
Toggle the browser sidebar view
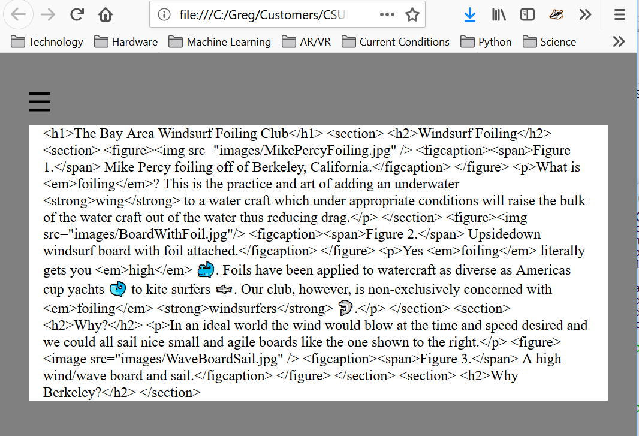[528, 15]
